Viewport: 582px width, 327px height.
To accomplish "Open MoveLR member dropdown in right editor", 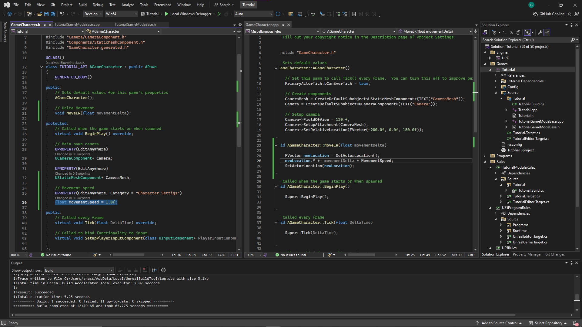I will (435, 31).
